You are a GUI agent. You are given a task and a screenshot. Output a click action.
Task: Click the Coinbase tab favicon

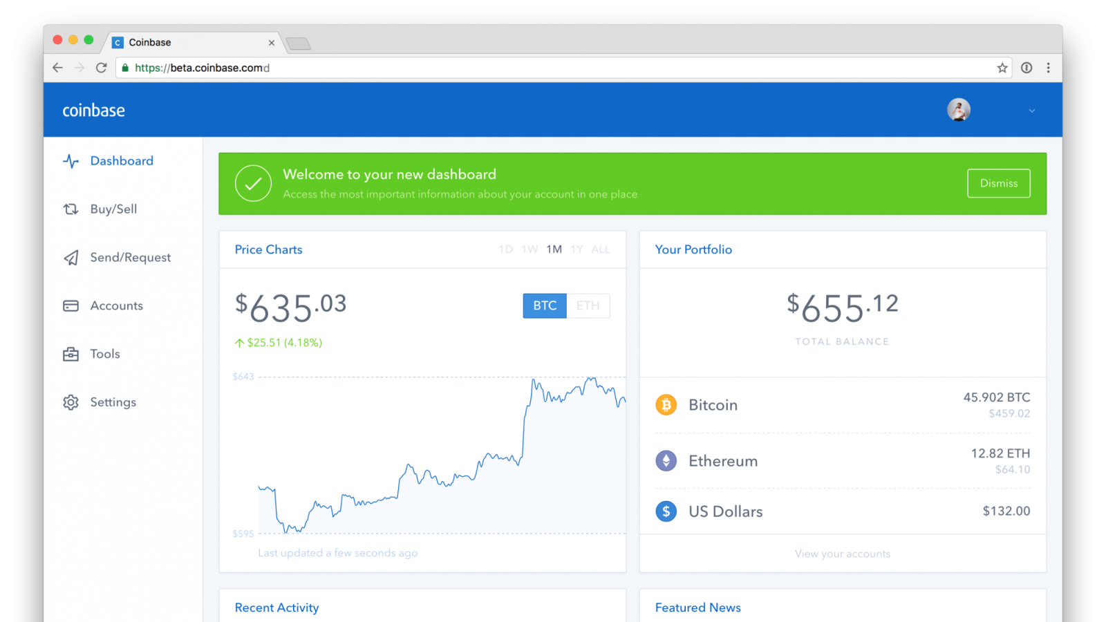118,42
